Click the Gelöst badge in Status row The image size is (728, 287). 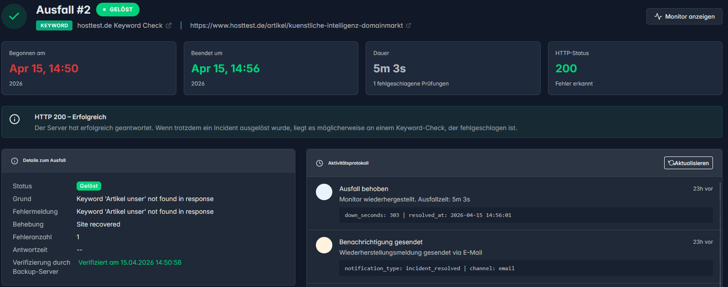pos(88,186)
